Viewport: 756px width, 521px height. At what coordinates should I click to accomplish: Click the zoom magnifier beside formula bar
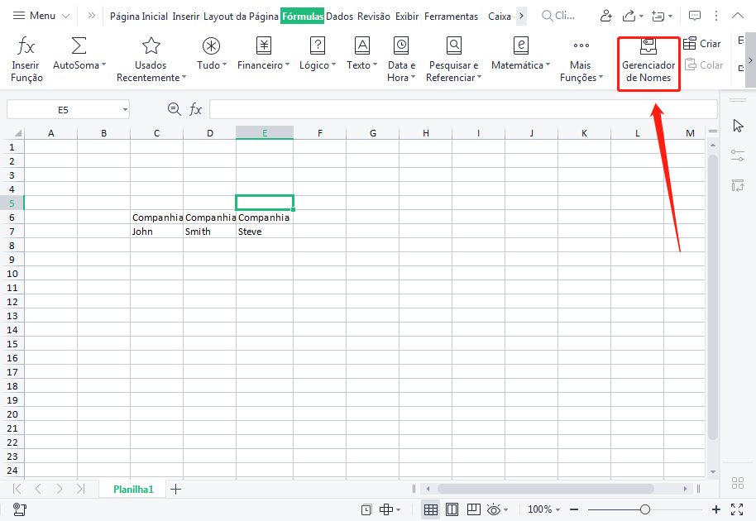174,109
